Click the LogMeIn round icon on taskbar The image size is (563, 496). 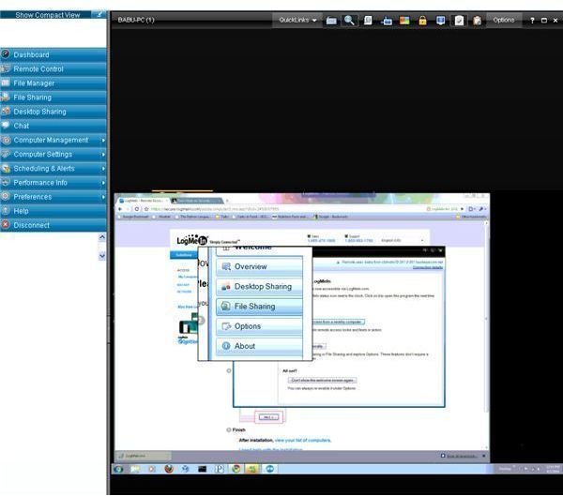pos(270,469)
